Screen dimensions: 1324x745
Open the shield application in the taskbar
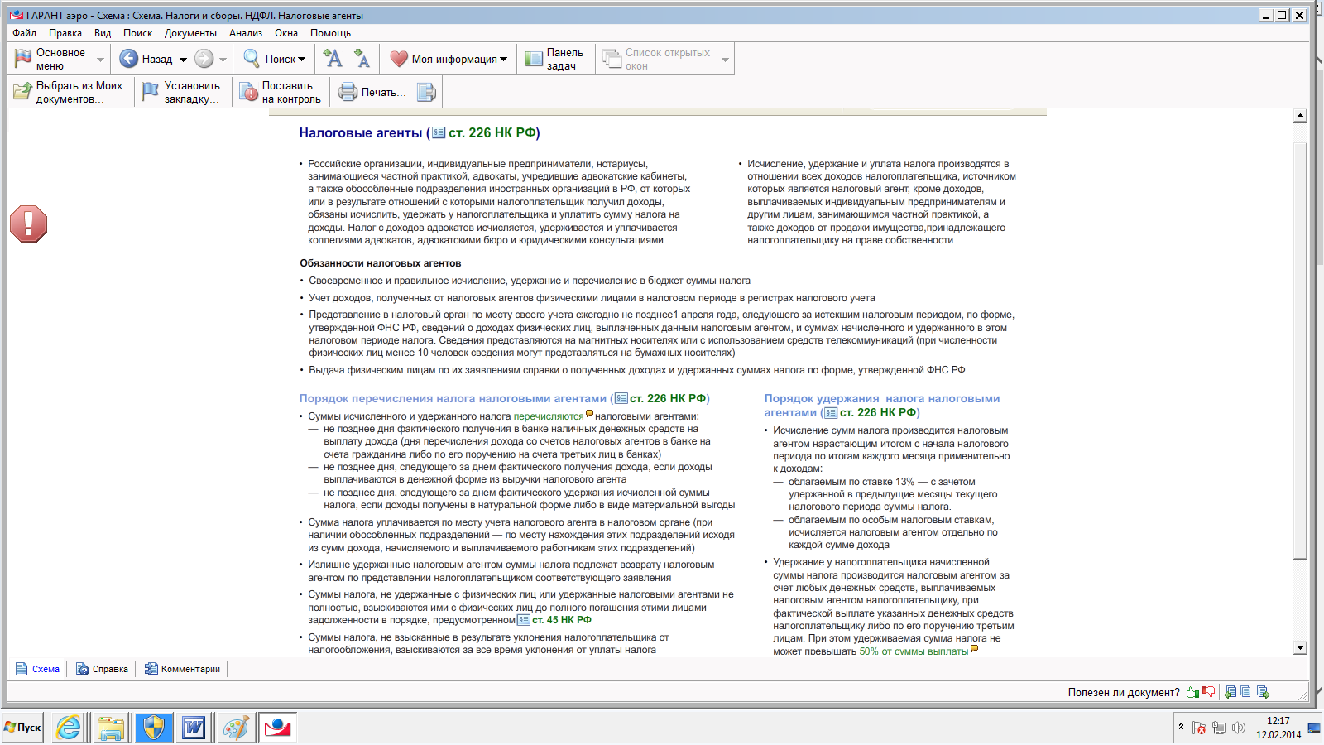[x=153, y=728]
